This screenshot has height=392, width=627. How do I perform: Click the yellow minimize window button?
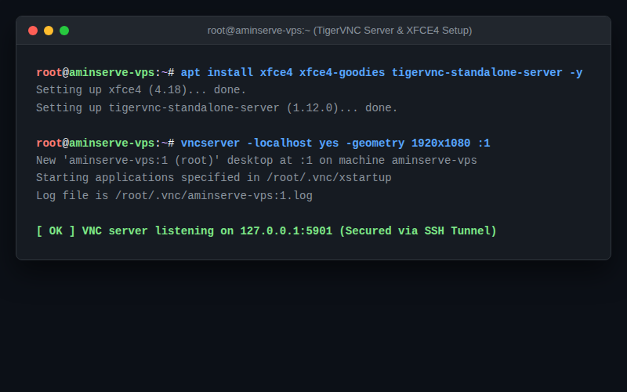click(49, 31)
